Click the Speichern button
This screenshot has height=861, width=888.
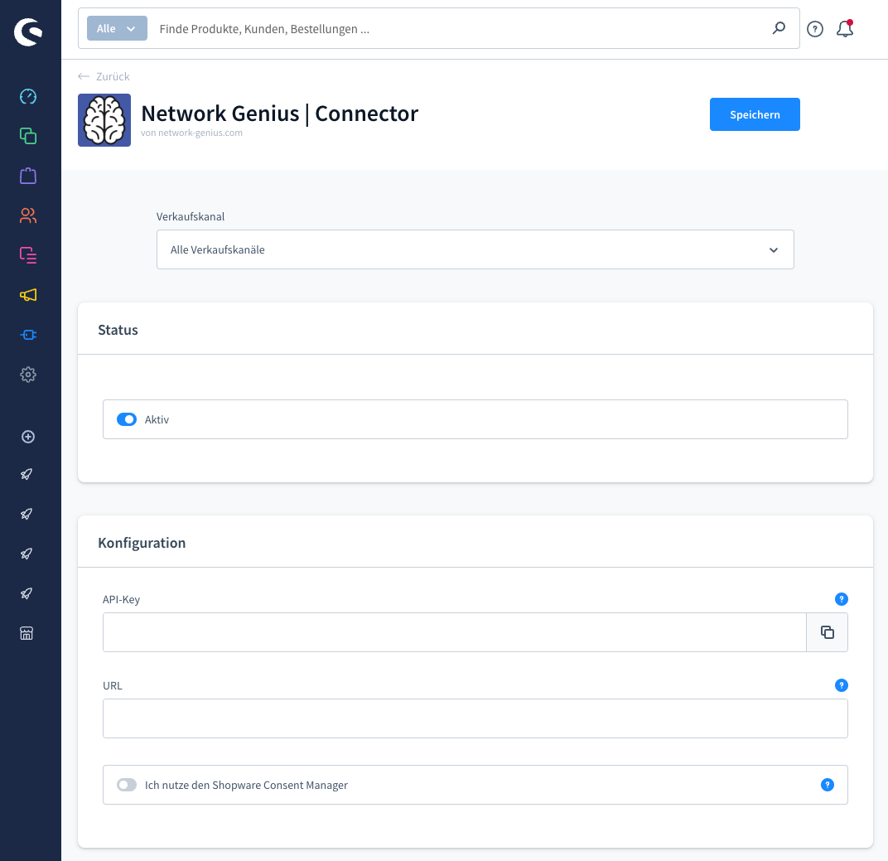tap(755, 114)
